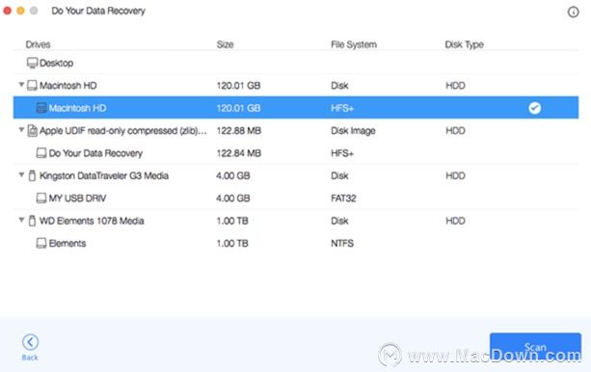Click HDD in Kingston DataTraveler row

point(455,175)
